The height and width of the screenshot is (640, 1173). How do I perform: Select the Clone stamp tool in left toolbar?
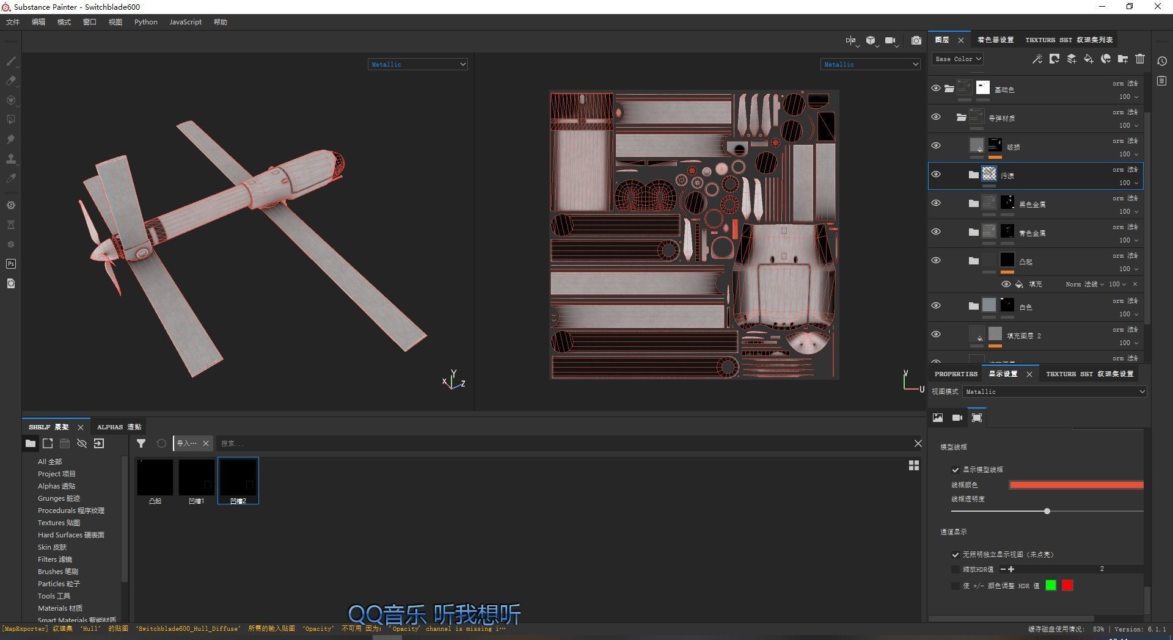point(11,159)
